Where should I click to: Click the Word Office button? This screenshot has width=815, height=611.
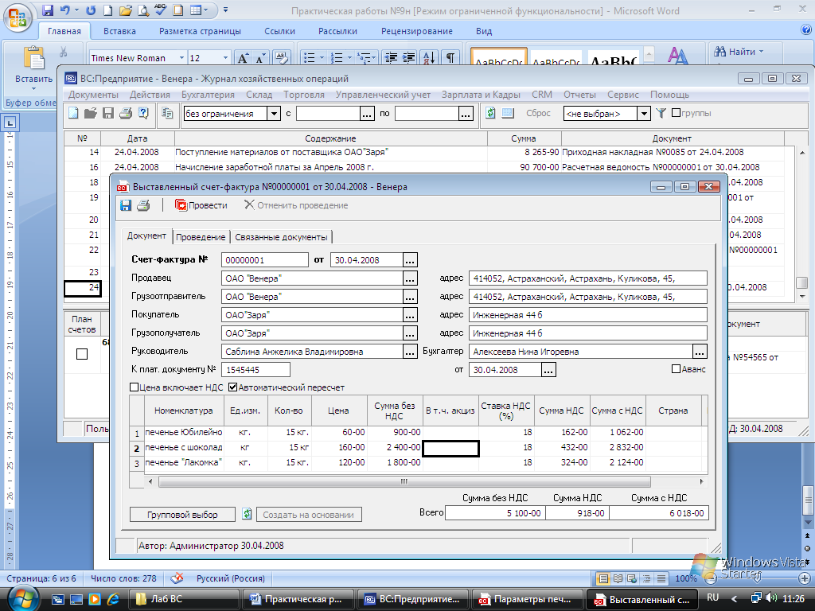point(18,18)
